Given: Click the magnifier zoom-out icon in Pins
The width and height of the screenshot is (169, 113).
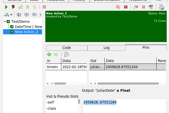Looking at the screenshot, I should pos(66,54).
